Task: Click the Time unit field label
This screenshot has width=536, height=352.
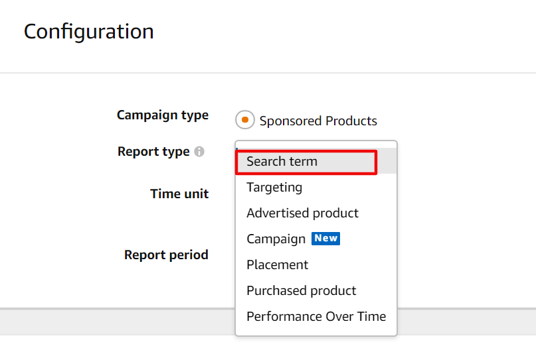Action: tap(179, 194)
